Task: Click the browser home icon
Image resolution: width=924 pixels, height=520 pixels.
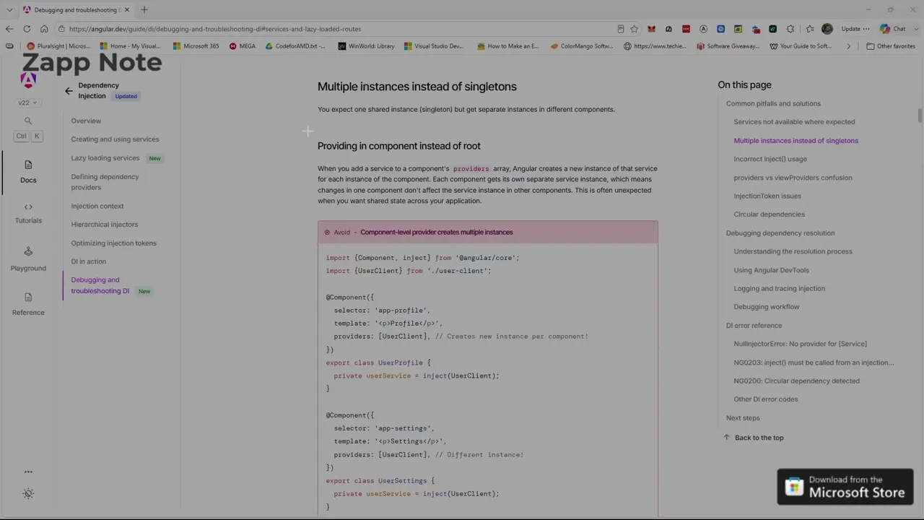Action: [44, 29]
